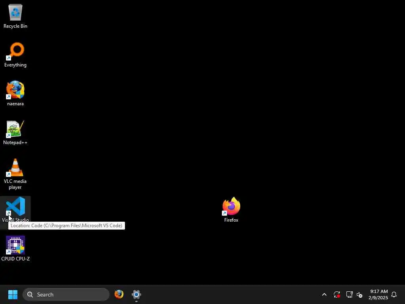Select the naenara browser desktop shortcut
Image resolution: width=405 pixels, height=304 pixels.
point(15,93)
